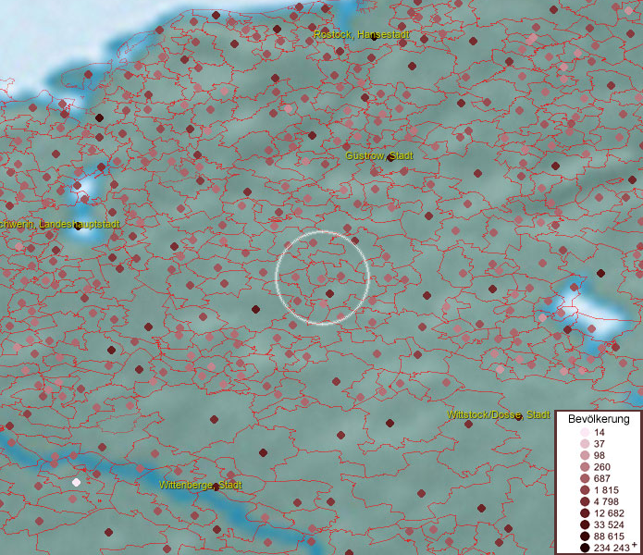Click legend value 260
The height and width of the screenshot is (555, 643).
(602, 467)
